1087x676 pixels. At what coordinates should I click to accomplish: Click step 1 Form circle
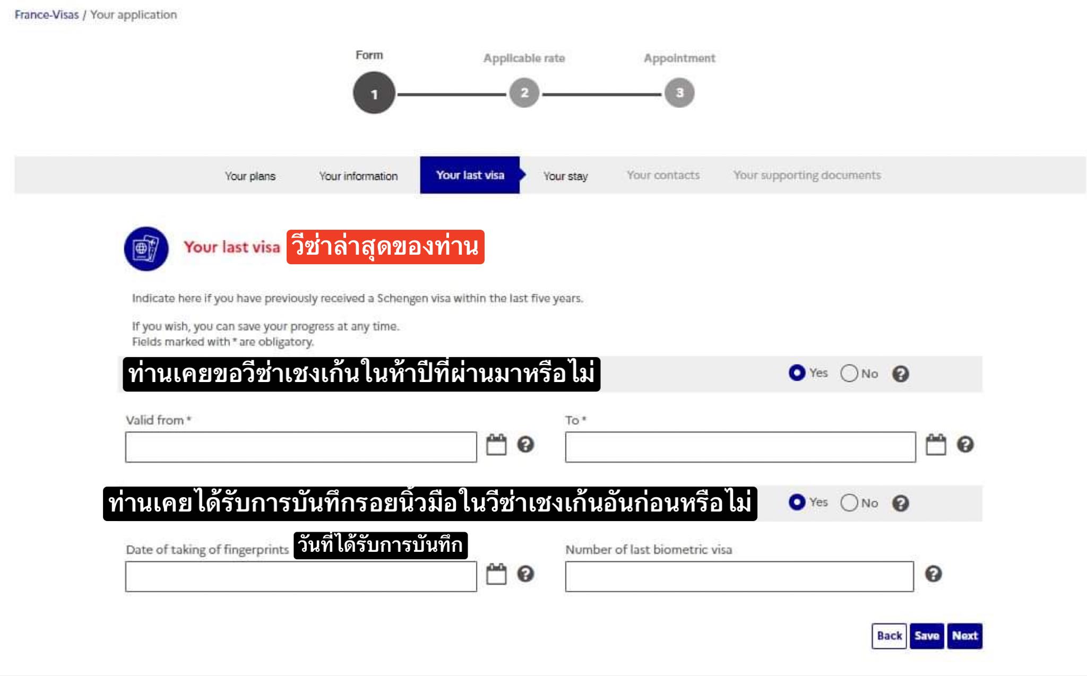pyautogui.click(x=374, y=93)
